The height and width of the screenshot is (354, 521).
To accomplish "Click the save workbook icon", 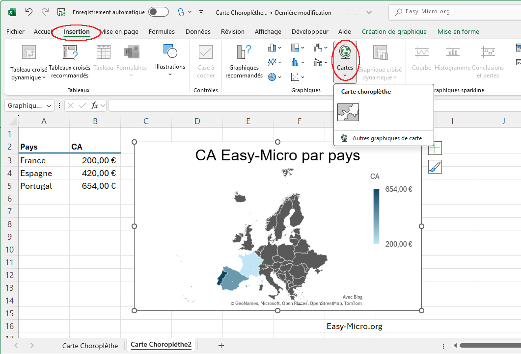I will [61, 12].
